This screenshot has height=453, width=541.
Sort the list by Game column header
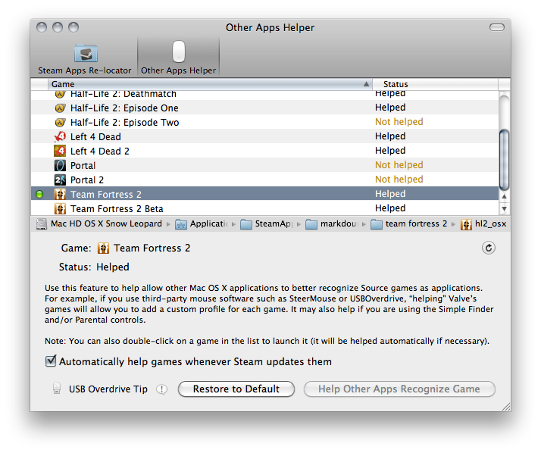tap(210, 84)
